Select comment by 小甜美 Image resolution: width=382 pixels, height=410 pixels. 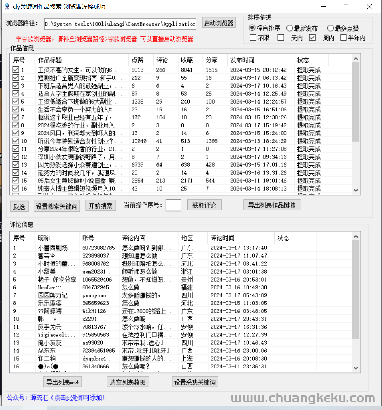pos(47,272)
